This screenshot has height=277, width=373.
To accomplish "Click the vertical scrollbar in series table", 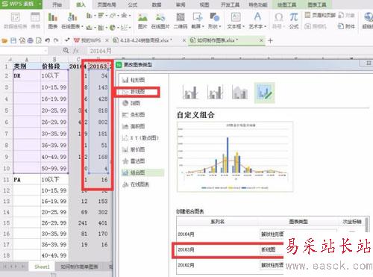I will (x=367, y=225).
